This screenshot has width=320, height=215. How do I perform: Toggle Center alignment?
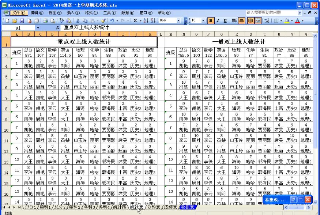(242, 20)
